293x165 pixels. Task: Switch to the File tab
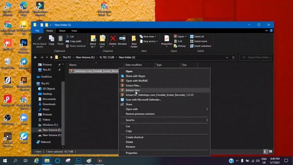pyautogui.click(x=38, y=31)
